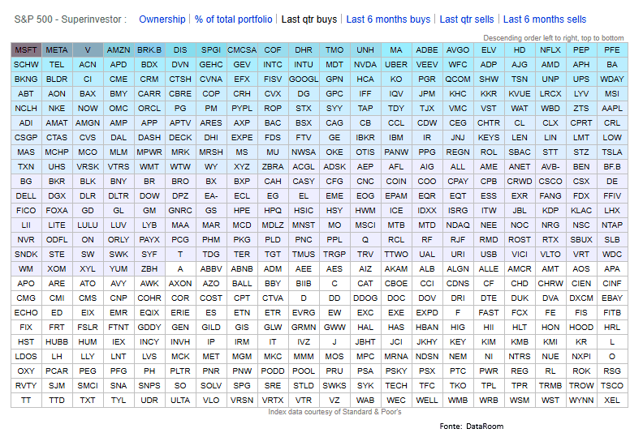The height and width of the screenshot is (433, 630).
Task: Click the XEL ticker cell
Action: tap(612, 400)
